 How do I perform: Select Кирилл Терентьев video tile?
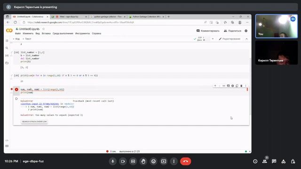tap(277, 53)
